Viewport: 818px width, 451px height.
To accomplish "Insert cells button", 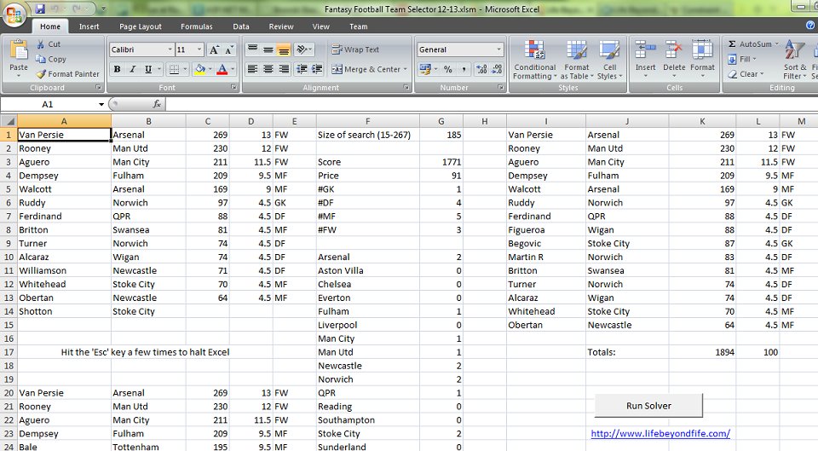I will [645, 60].
